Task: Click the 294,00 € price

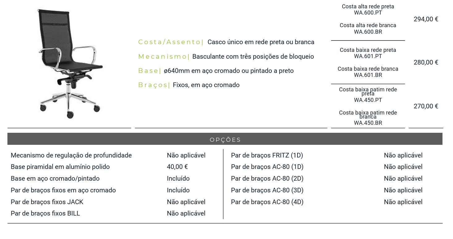Action: [426, 19]
